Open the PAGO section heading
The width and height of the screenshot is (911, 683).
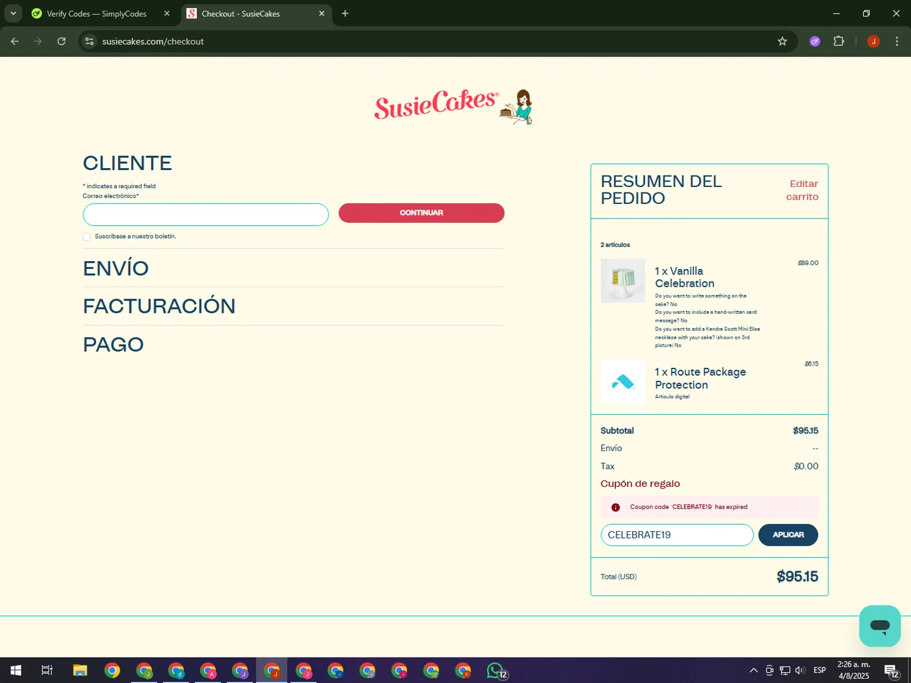pyautogui.click(x=114, y=344)
